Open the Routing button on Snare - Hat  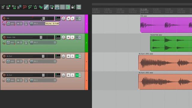pos(58,37)
